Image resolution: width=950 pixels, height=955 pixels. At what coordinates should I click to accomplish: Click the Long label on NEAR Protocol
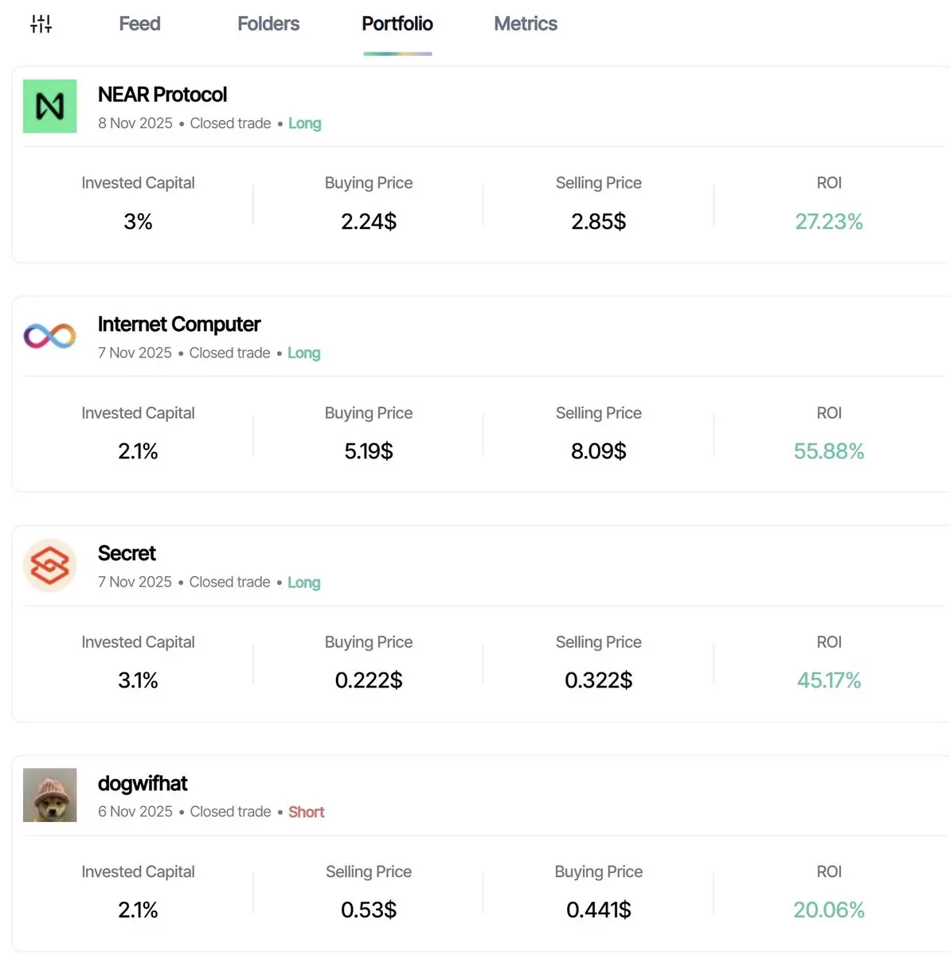coord(304,123)
